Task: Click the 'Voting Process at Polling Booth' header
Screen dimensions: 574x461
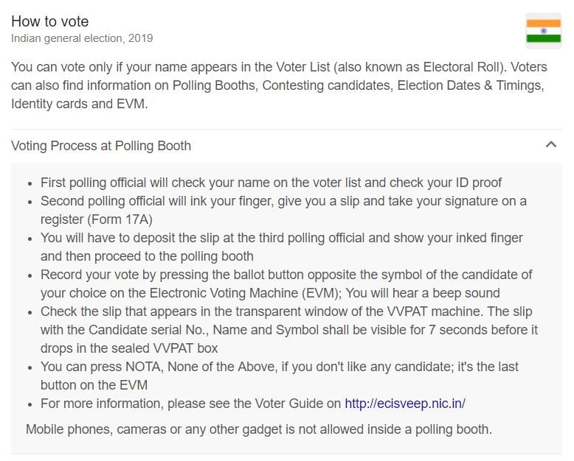Action: pyautogui.click(x=101, y=146)
